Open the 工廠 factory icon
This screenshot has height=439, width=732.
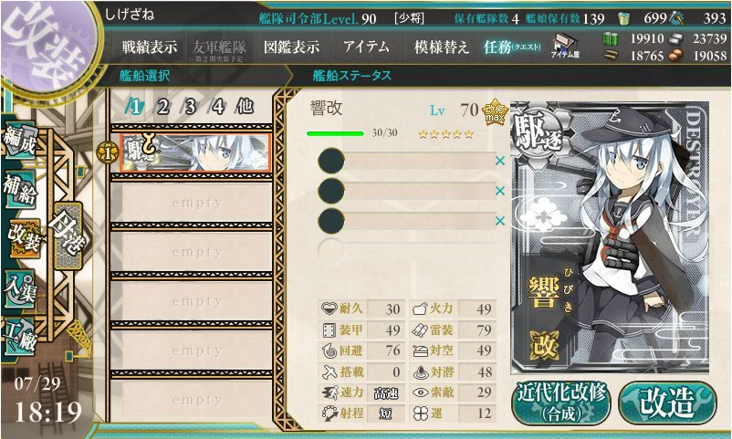pyautogui.click(x=20, y=336)
